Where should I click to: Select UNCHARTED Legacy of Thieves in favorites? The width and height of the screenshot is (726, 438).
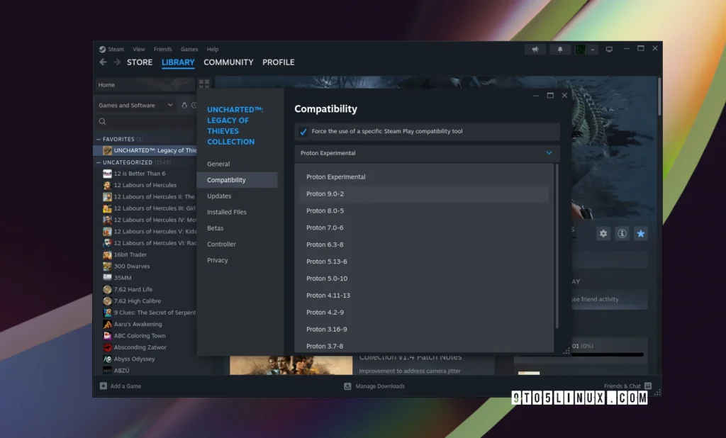pos(145,150)
